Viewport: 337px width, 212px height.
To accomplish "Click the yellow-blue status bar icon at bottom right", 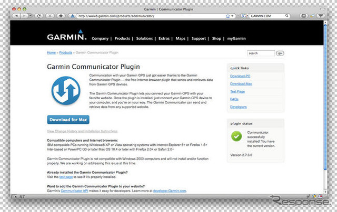I will pyautogui.click(x=314, y=196).
